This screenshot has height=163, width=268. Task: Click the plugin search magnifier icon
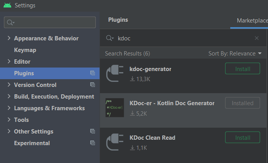click(110, 38)
